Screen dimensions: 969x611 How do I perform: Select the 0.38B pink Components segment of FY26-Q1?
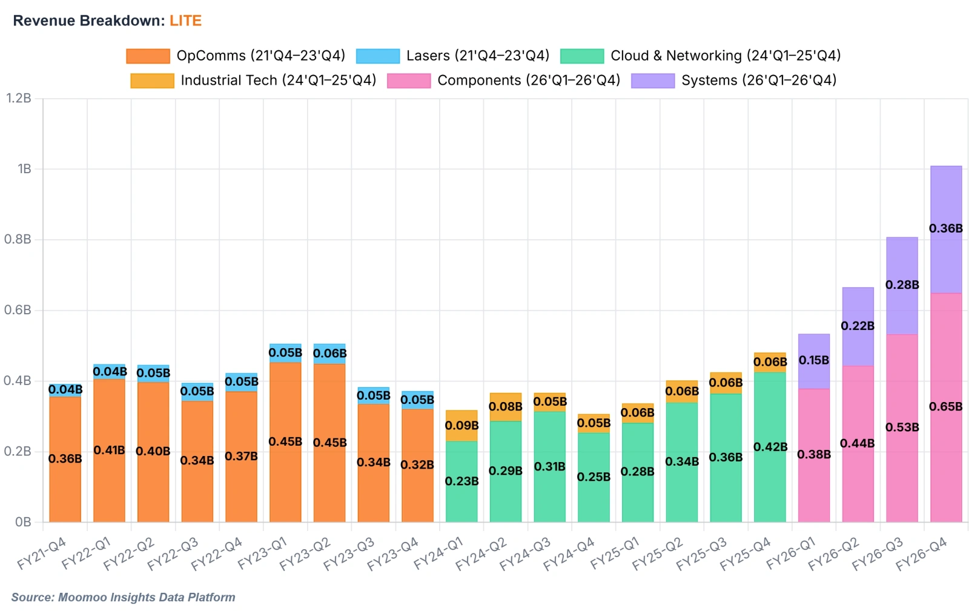[x=814, y=455]
